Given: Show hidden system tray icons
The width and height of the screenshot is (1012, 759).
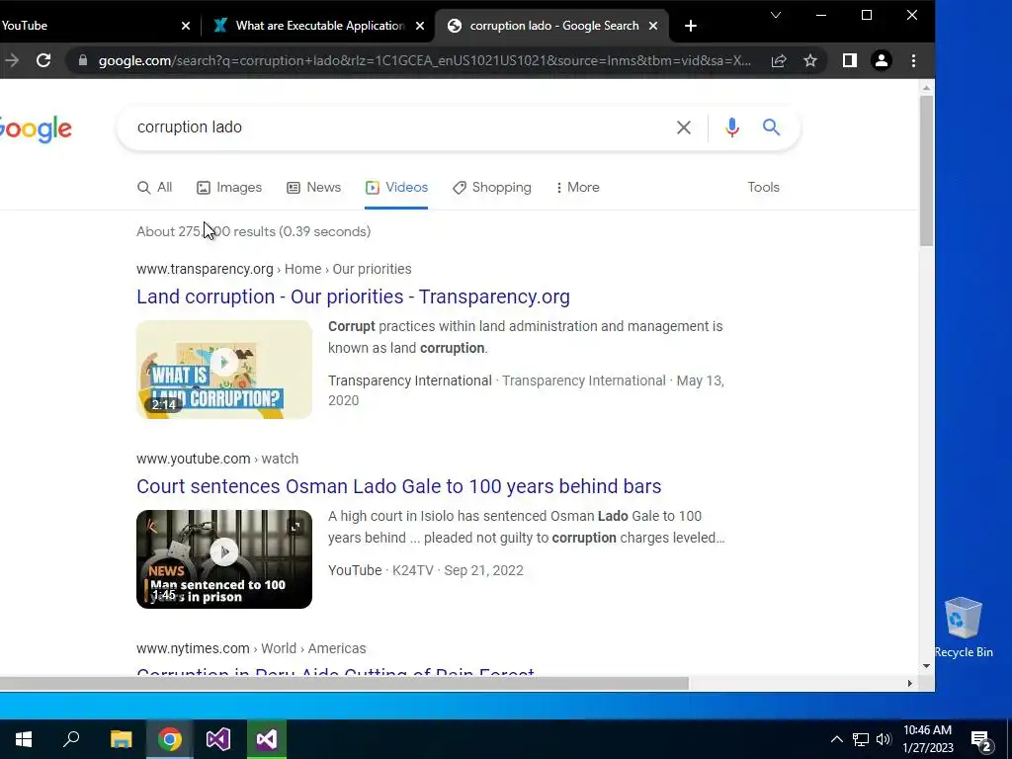Looking at the screenshot, I should (836, 739).
